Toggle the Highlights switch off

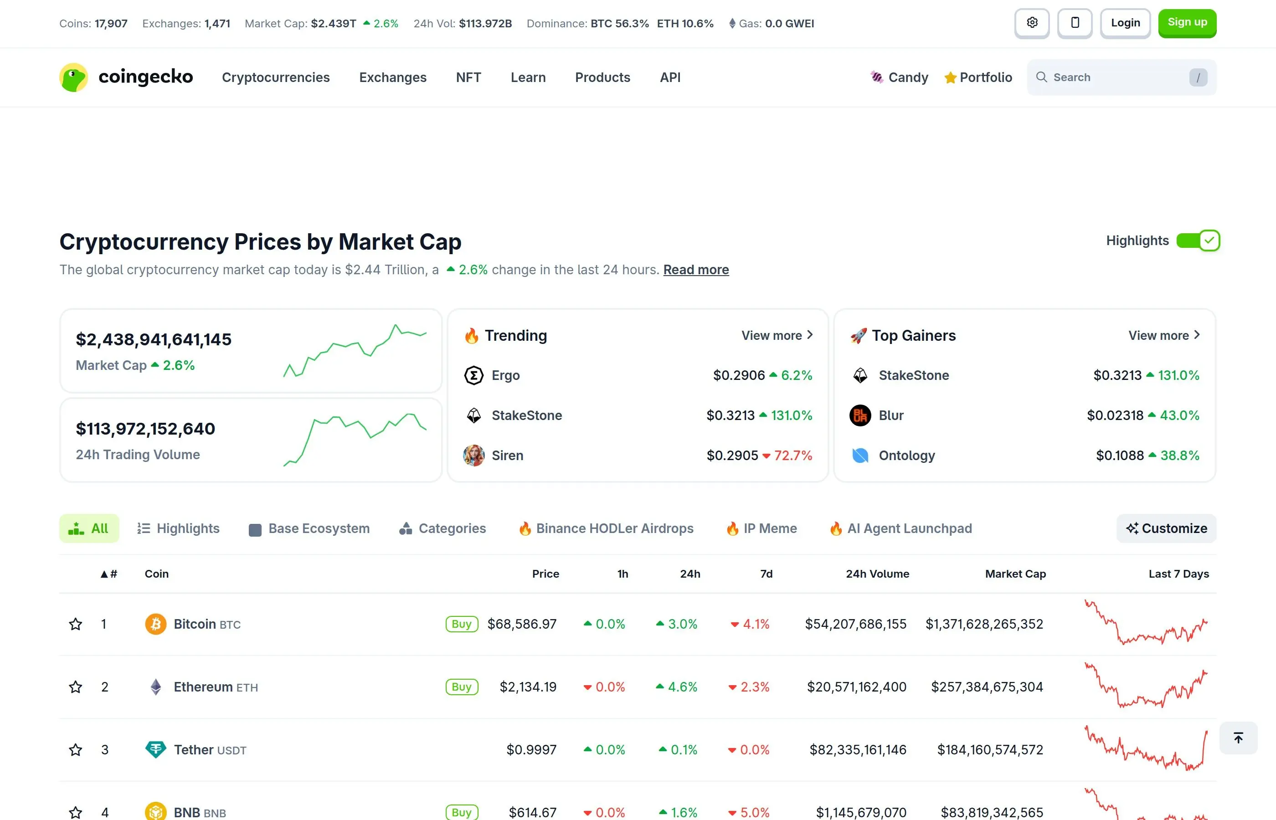(1198, 241)
